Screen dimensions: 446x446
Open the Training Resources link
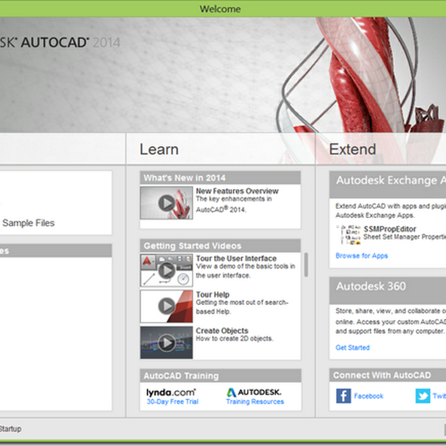coord(255,401)
